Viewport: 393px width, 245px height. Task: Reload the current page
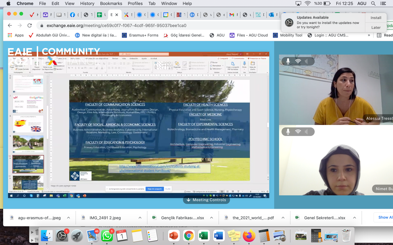point(29,25)
